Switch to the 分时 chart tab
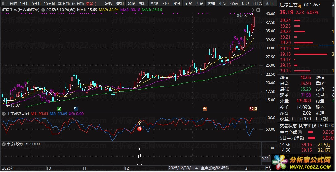Viewport: 336px width, 172px height. (13, 4)
